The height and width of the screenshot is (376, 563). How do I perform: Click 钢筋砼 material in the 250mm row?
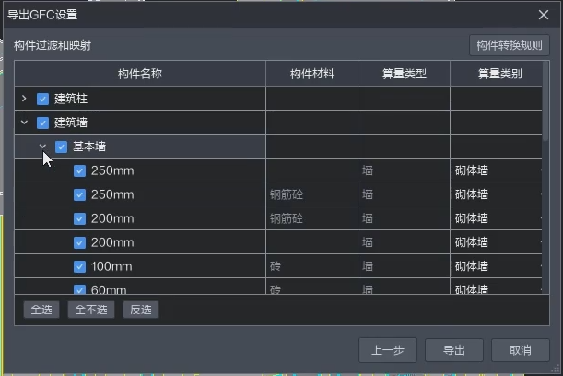tap(287, 194)
